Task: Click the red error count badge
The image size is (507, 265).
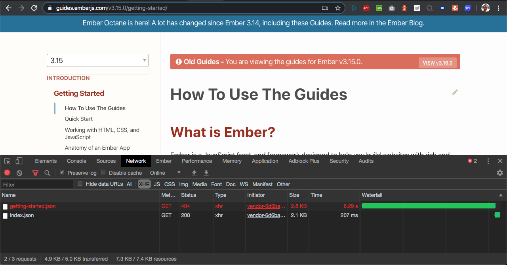Action: tap(472, 161)
